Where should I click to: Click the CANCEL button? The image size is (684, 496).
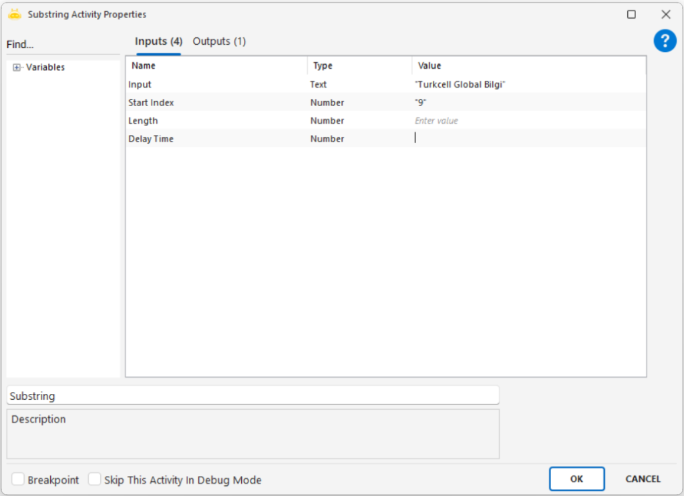coord(643,479)
